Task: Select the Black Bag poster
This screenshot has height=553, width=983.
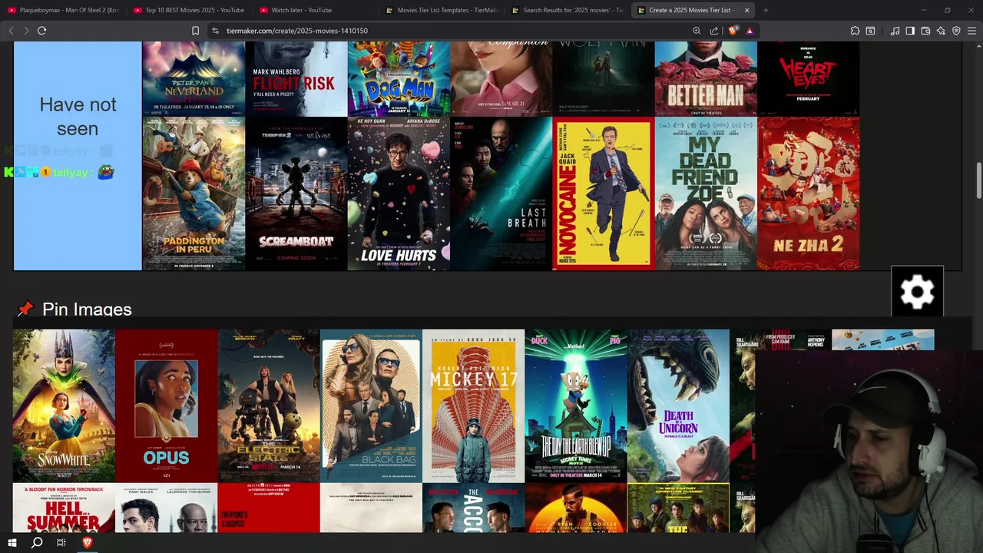Action: coord(371,406)
